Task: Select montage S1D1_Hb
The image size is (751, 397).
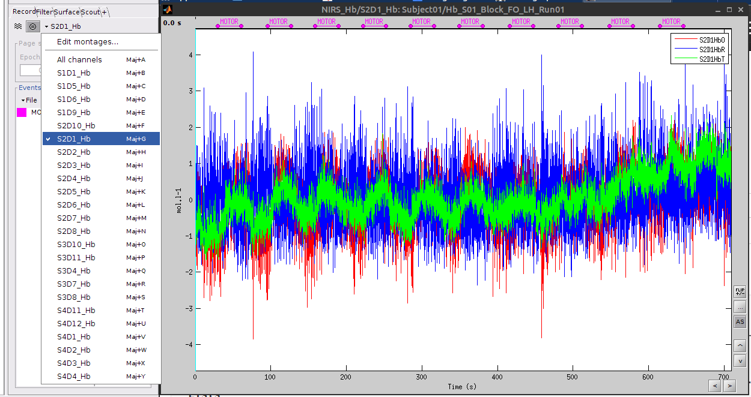Action: (101, 73)
